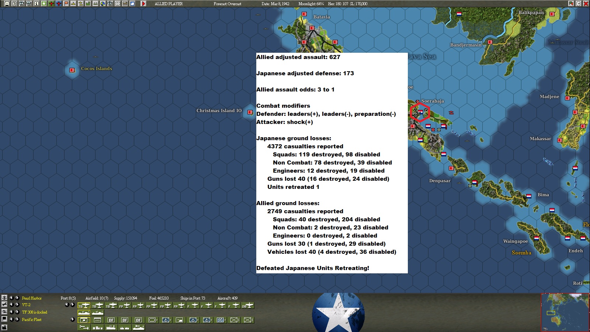The height and width of the screenshot is (332, 590).
Task: Select the last infantry unit icon in the Pacific Fleet row
Action: [248, 320]
